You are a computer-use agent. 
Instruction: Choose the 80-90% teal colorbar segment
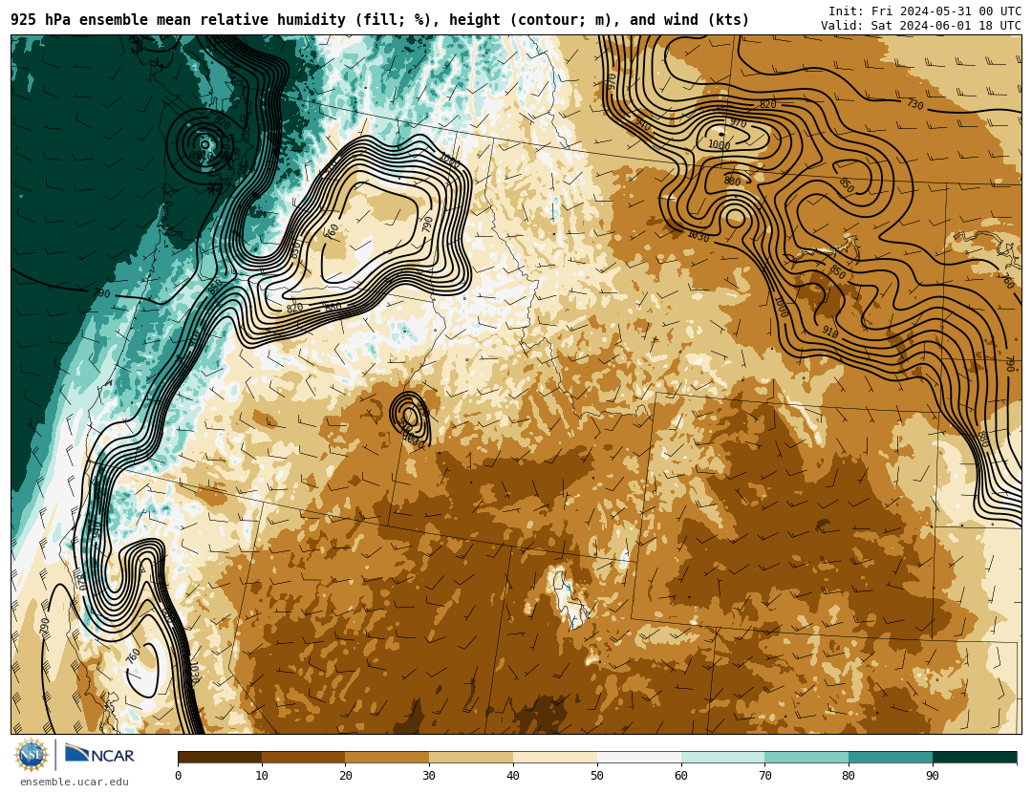coord(891,758)
